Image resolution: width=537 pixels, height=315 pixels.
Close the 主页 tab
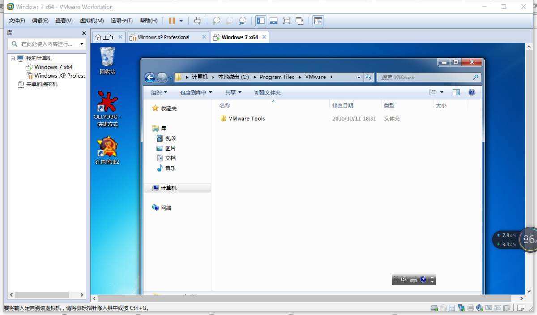(120, 37)
